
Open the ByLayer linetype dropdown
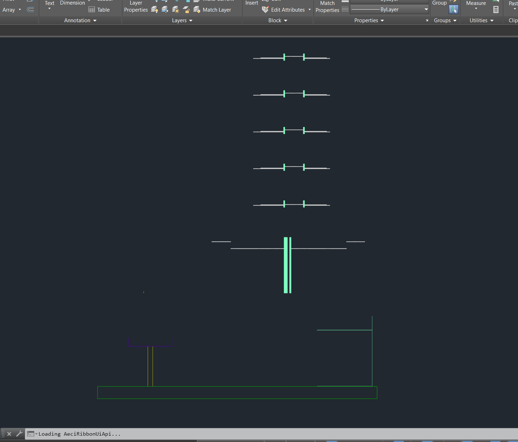pos(426,9)
